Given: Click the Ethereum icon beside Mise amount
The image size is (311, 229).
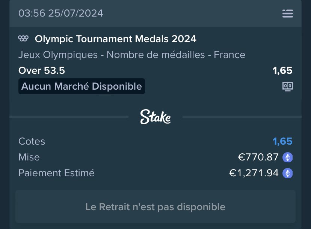Looking at the screenshot, I should [x=288, y=157].
